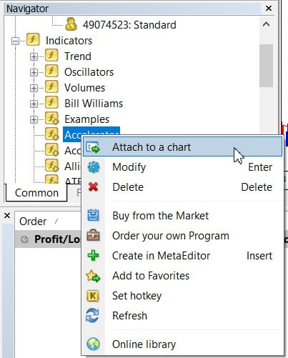This screenshot has width=288, height=358.
Task: Click the Profit/Loss row text
Action: [x=56, y=239]
